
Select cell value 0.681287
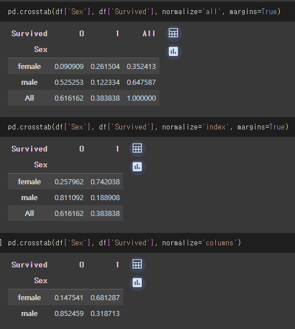tap(105, 297)
